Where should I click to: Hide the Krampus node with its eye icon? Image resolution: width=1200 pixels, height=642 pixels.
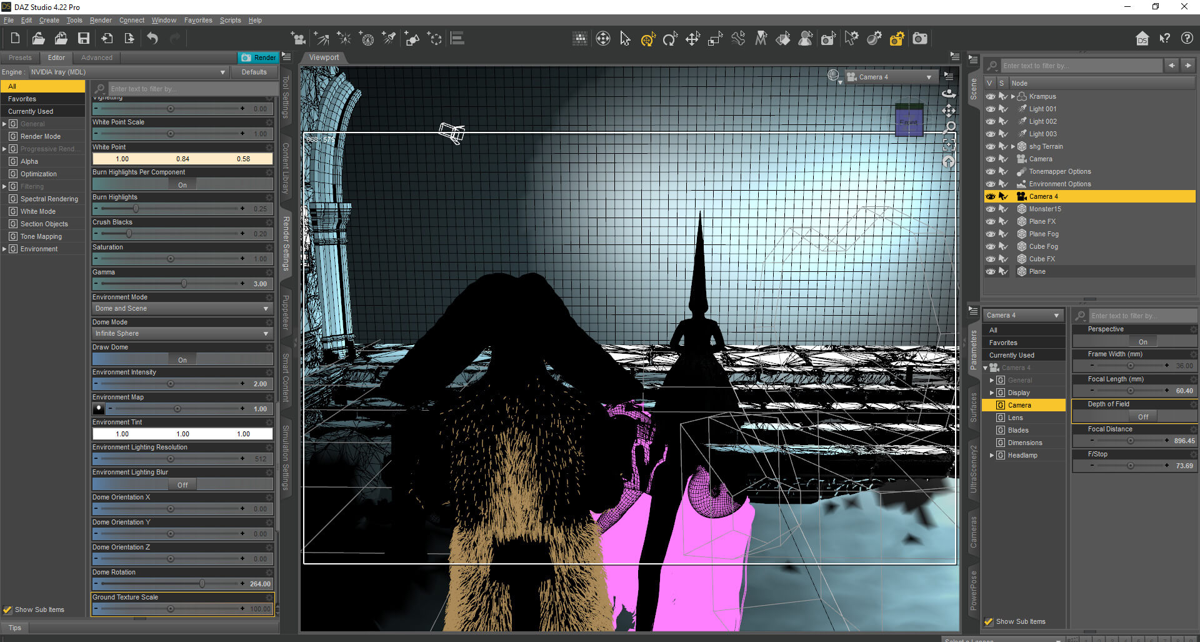pyautogui.click(x=990, y=96)
